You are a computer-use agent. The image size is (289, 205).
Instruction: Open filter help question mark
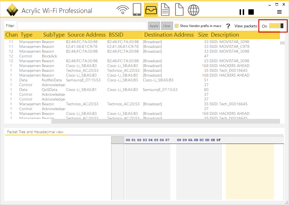coord(228,26)
